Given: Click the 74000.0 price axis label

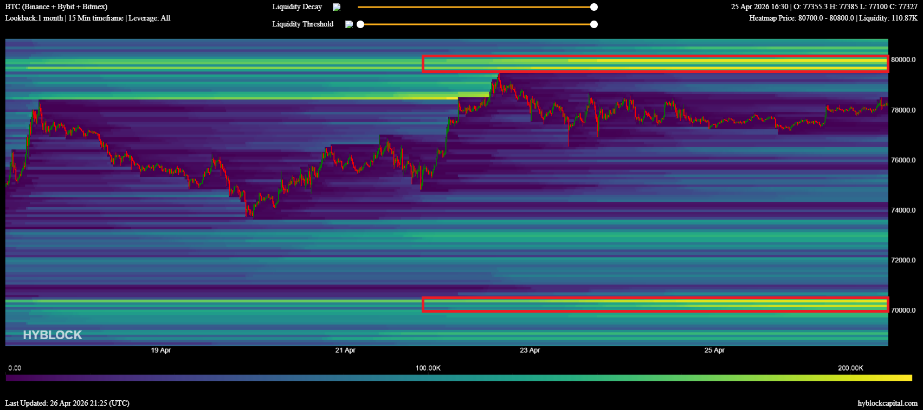Looking at the screenshot, I should [903, 210].
